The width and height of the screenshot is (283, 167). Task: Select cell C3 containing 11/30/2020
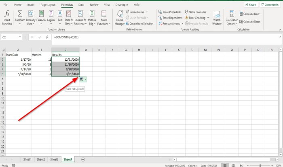point(65,64)
